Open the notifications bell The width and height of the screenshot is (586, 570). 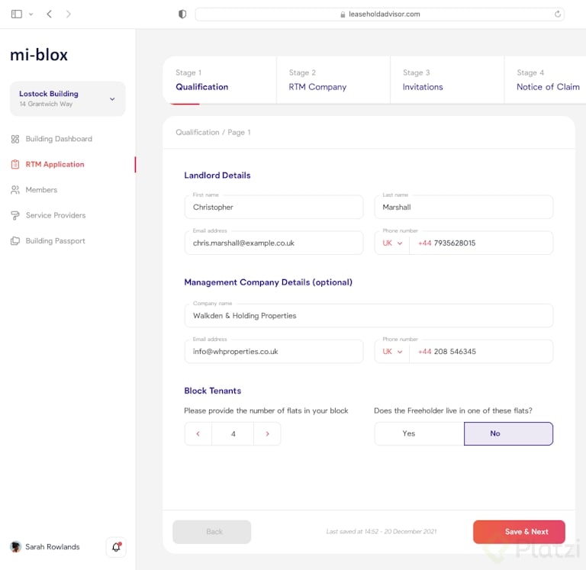116,546
